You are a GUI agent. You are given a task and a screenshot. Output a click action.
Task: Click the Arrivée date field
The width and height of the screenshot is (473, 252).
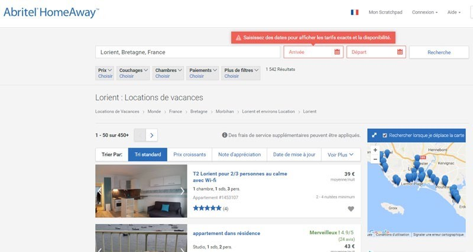point(313,52)
